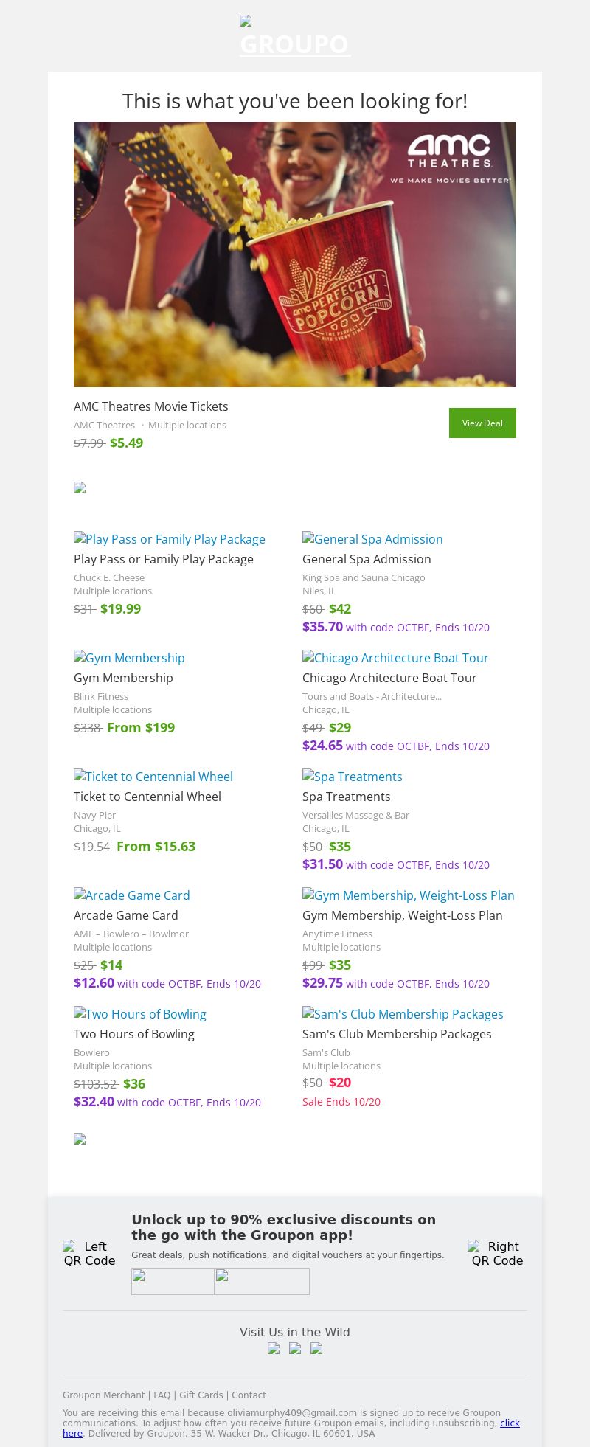590x1447 pixels.
Task: Click the Groupon Merchant footer link
Action: click(x=103, y=1395)
